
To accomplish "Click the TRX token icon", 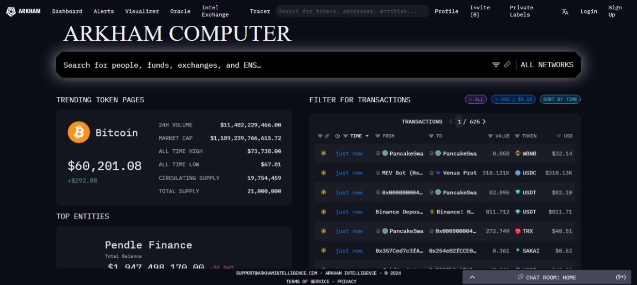I will pyautogui.click(x=518, y=231).
